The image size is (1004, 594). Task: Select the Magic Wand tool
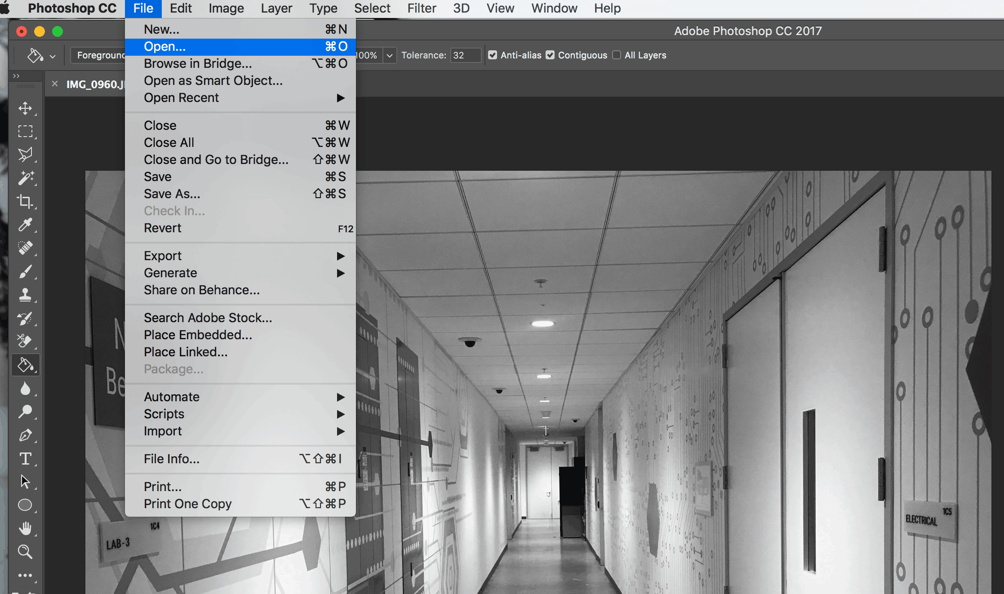[25, 178]
